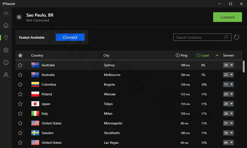
Task: Click the Sweden flag icon
Action: (35, 133)
